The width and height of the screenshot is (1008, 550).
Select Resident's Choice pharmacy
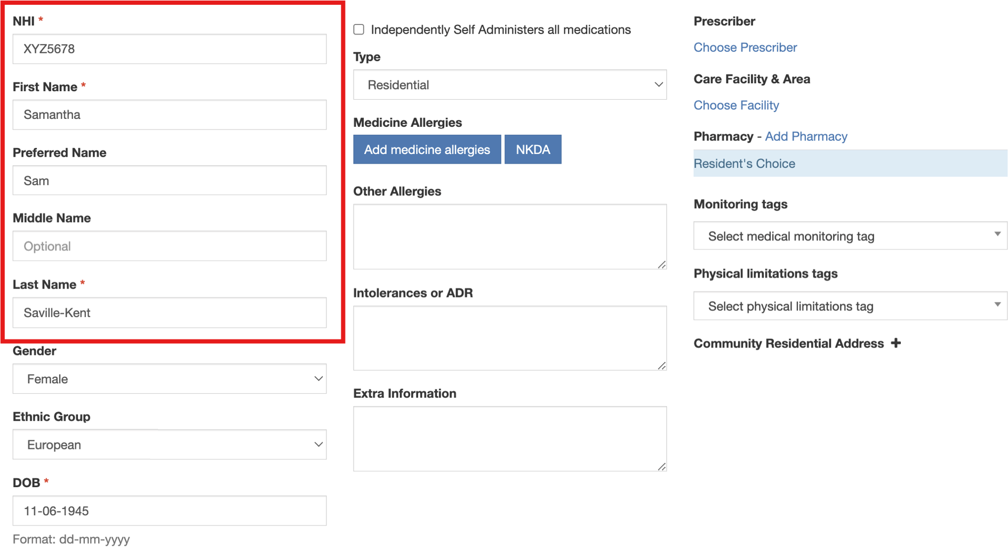745,163
